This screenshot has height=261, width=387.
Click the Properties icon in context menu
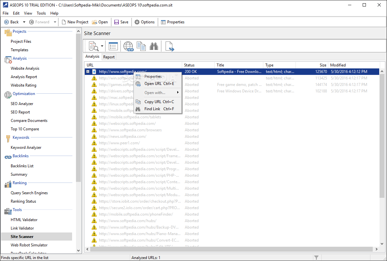pyautogui.click(x=138, y=77)
